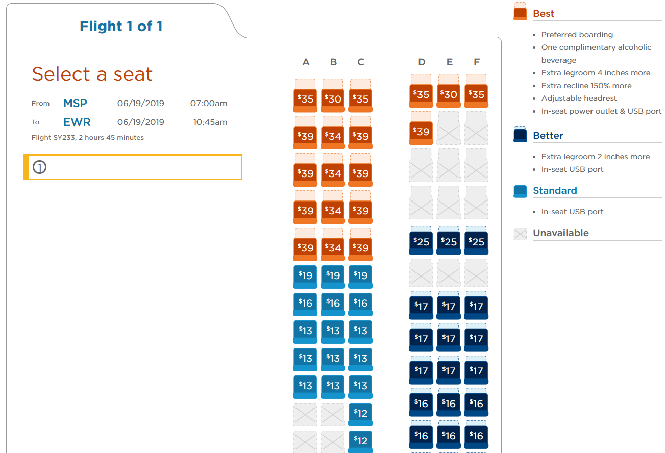665x453 pixels.
Task: Choose the $35 seat in column A, first row
Action: pos(305,95)
